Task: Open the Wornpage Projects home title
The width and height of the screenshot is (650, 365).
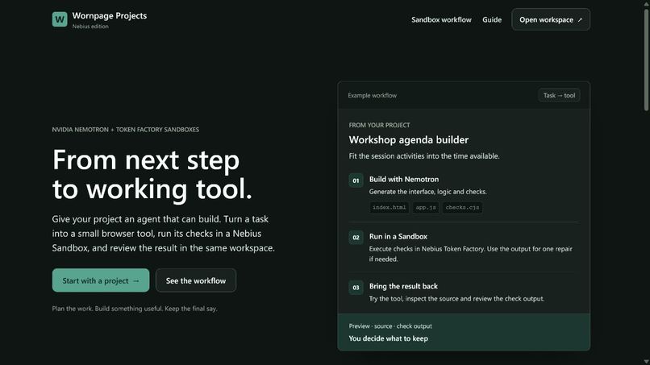Action: pyautogui.click(x=110, y=16)
